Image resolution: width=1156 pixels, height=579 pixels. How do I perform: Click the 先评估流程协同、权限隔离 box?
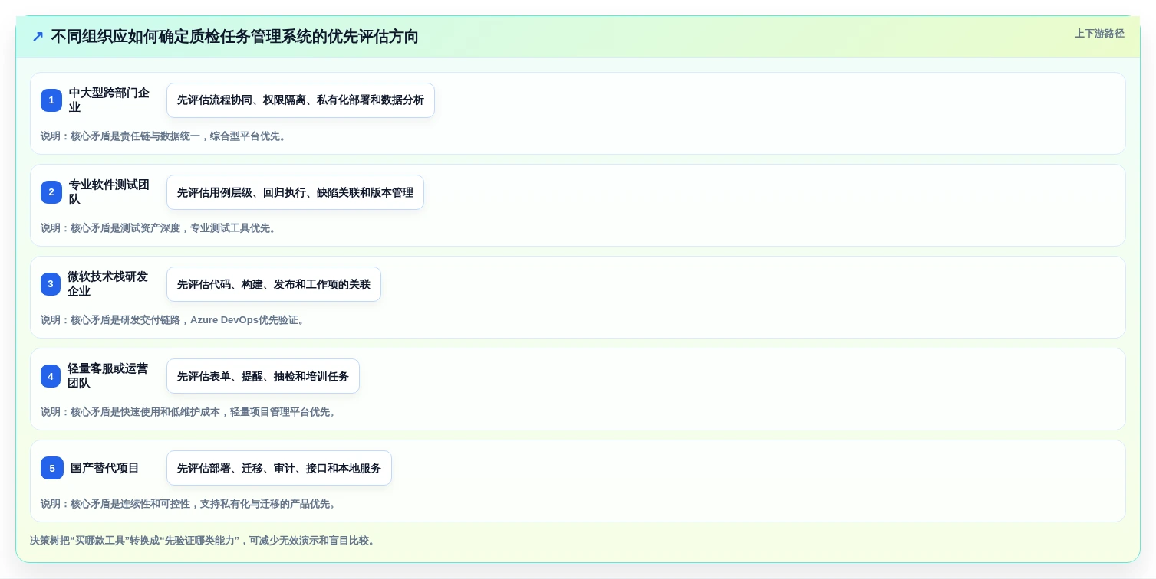tap(301, 100)
